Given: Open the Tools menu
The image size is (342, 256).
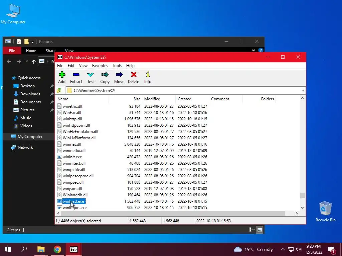Looking at the screenshot, I should 117,66.
